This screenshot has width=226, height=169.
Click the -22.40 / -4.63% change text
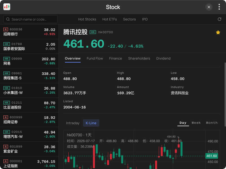click(x=125, y=46)
